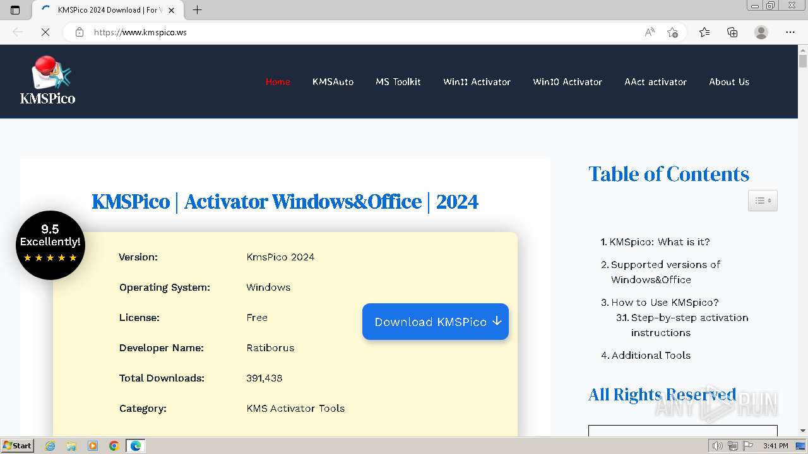The image size is (808, 454).
Task: Click the 'Ratiborus' developer name
Action: pyautogui.click(x=270, y=348)
